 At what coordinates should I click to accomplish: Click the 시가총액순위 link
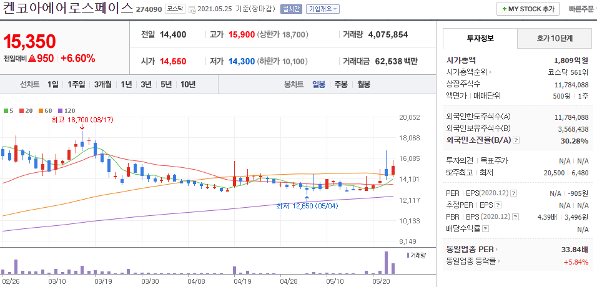coord(466,72)
